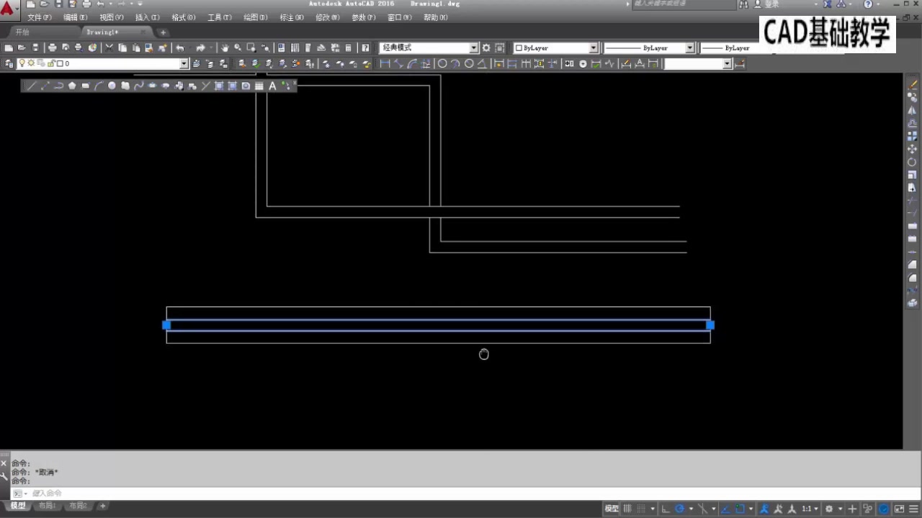The image size is (922, 518).
Task: Open the Help question-mark toolbar icon
Action: point(365,47)
